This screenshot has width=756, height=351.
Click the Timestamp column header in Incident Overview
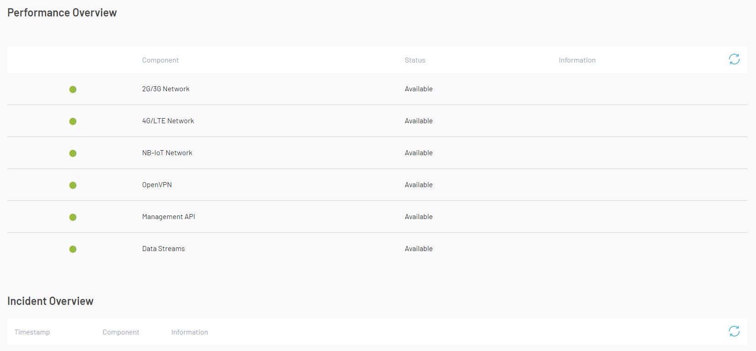32,332
